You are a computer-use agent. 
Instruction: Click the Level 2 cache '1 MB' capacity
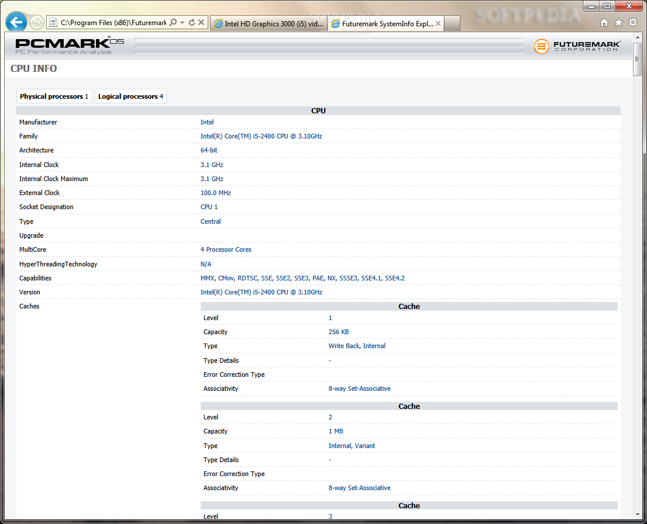[x=335, y=431]
